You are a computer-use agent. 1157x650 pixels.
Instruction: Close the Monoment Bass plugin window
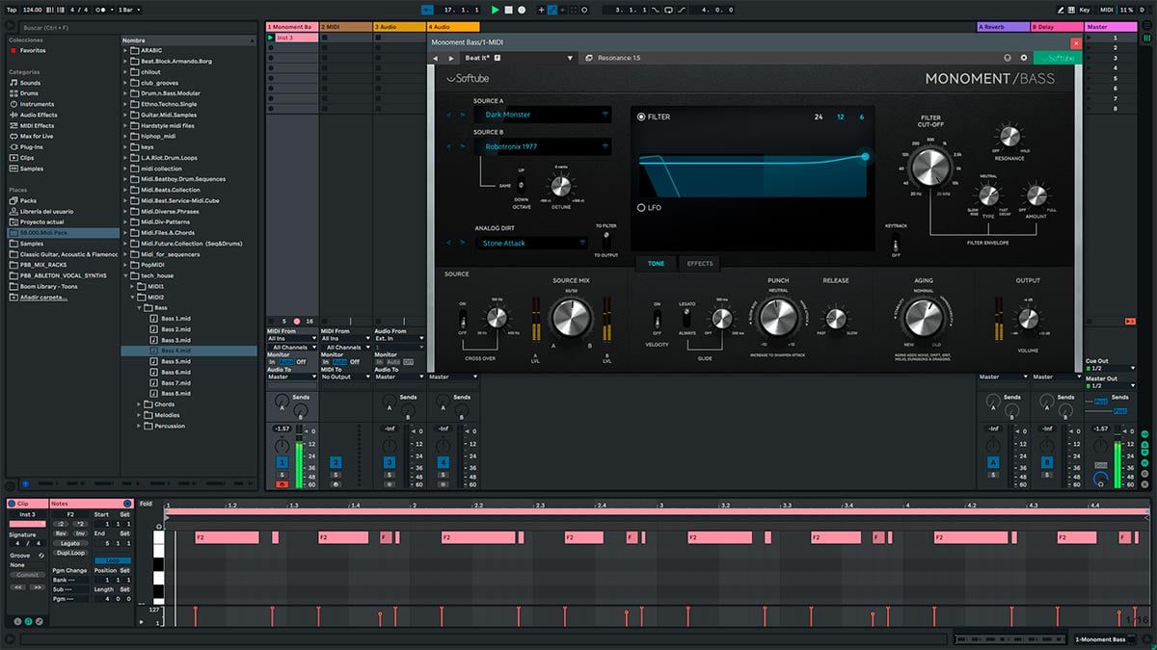tap(1076, 42)
